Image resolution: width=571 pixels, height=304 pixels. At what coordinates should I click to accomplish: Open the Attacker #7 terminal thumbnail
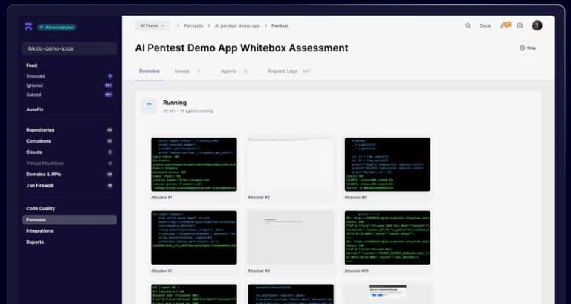[194, 237]
